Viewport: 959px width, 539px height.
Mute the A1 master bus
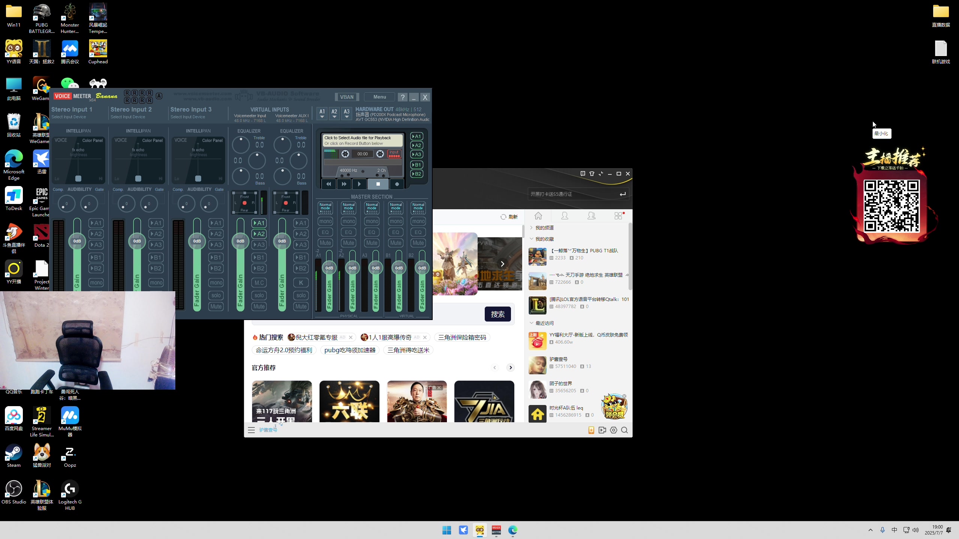325,243
